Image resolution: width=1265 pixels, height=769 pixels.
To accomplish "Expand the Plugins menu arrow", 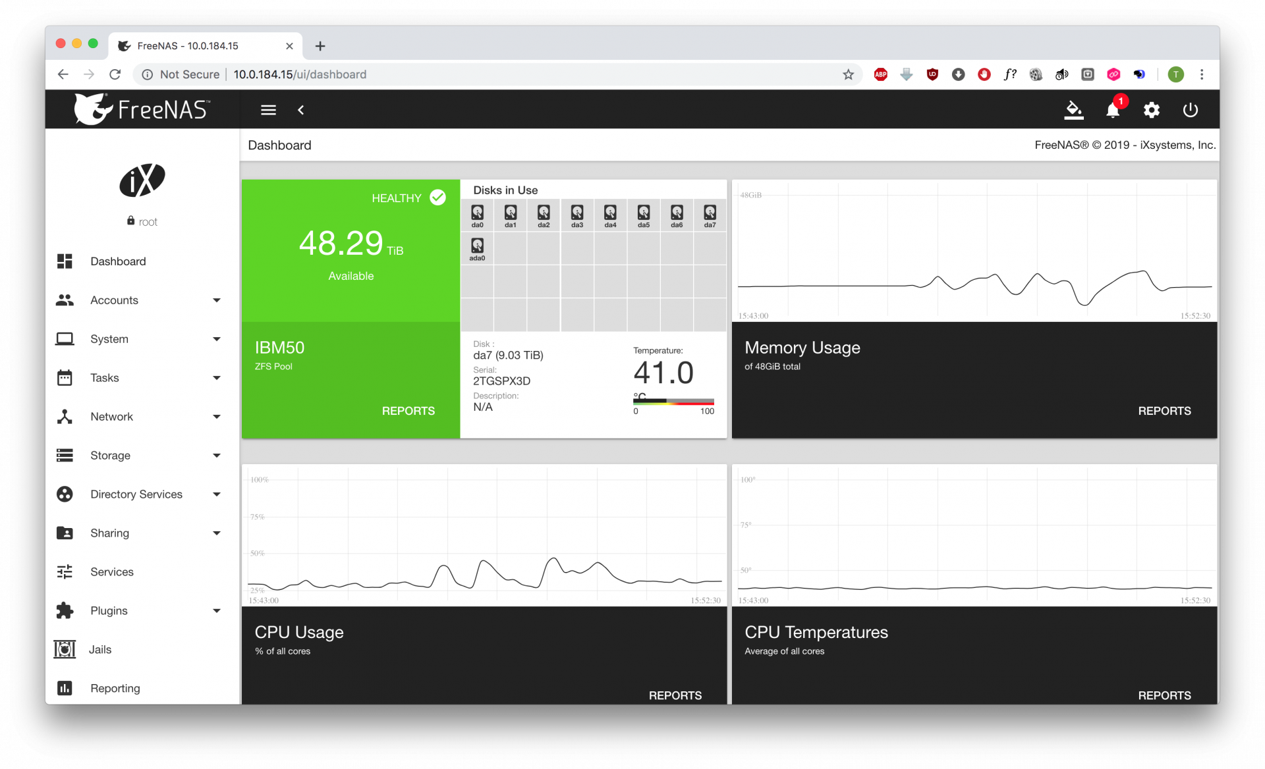I will (217, 611).
